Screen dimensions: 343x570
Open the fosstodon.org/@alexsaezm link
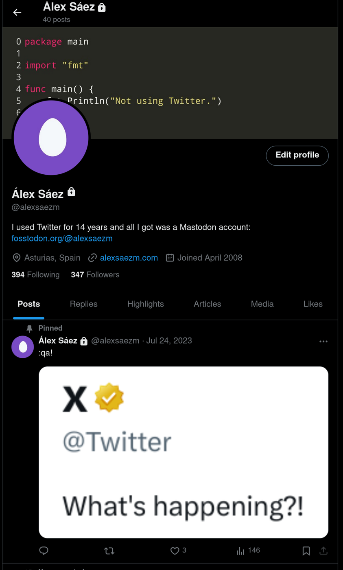pos(62,239)
